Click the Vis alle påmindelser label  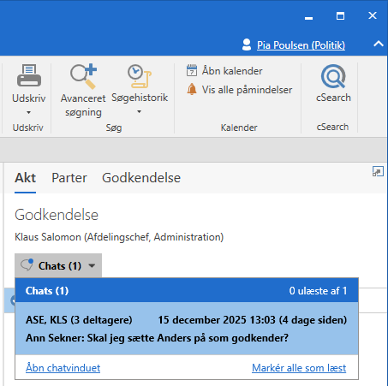pyautogui.click(x=248, y=90)
